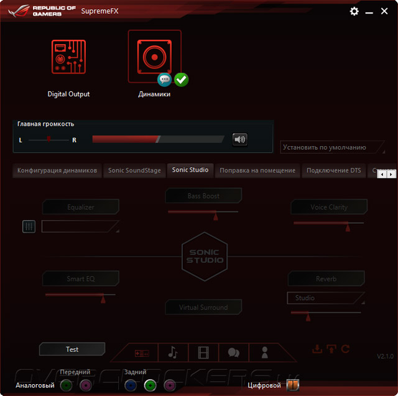
Task: Switch to Подключение DTS tab
Action: tap(333, 170)
